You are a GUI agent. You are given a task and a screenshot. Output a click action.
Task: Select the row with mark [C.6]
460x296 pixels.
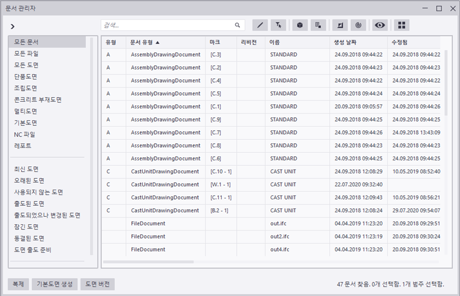pos(271,159)
